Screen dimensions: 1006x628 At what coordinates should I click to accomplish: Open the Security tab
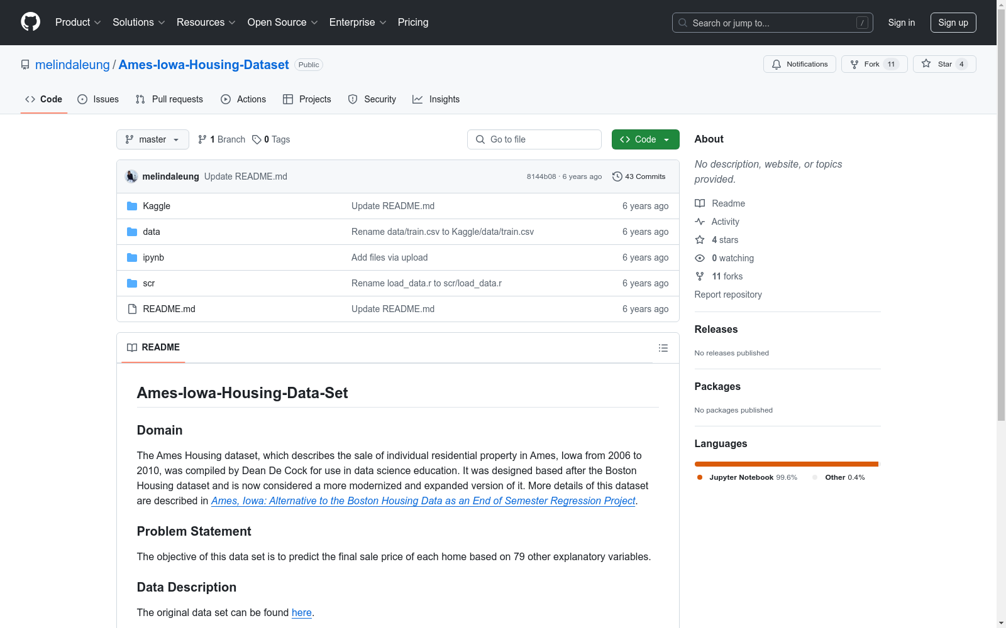coord(372,99)
